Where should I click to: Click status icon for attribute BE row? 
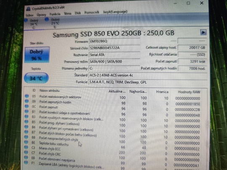[26, 142]
